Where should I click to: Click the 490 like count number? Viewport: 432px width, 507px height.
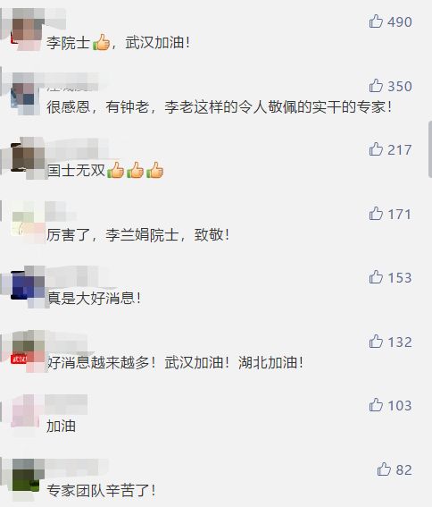tap(400, 22)
